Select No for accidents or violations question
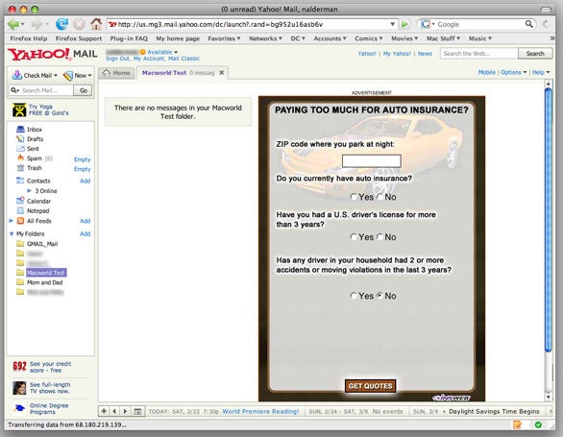 [379, 296]
